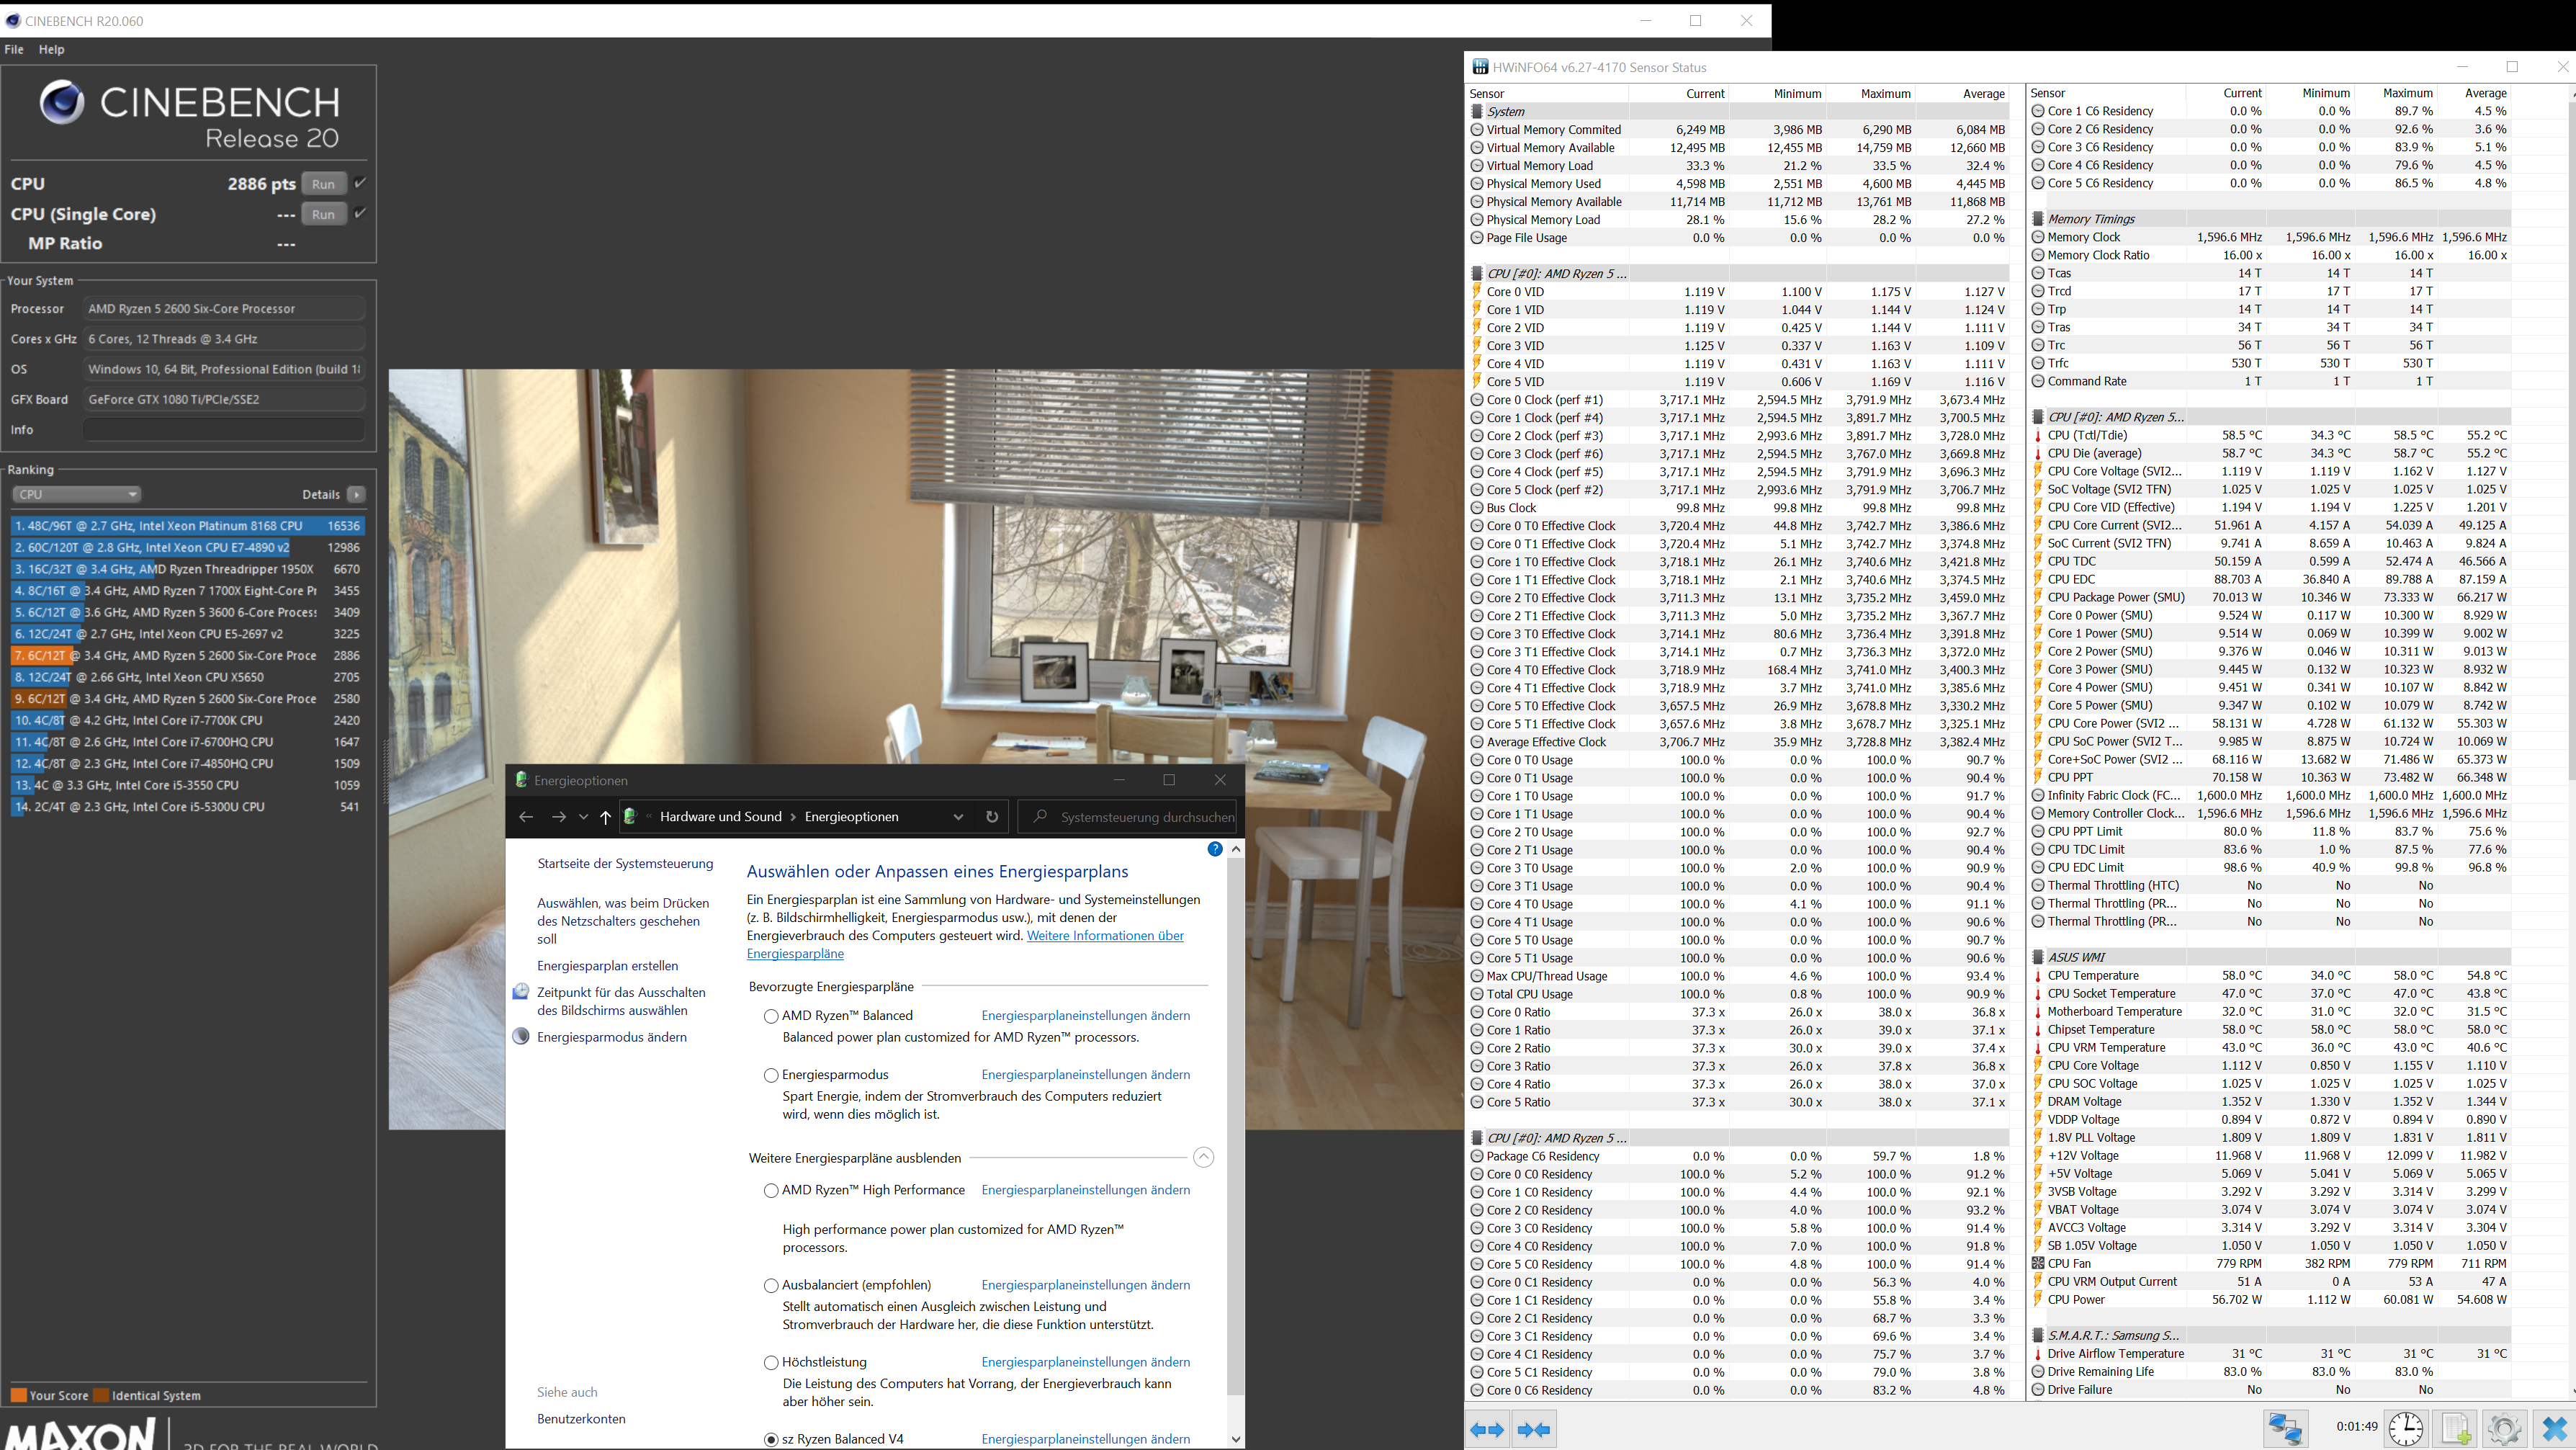
Task: Click blue help question mark icon
Action: click(1214, 849)
